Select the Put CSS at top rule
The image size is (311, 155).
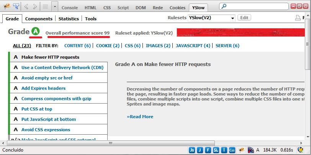[x=59, y=109]
